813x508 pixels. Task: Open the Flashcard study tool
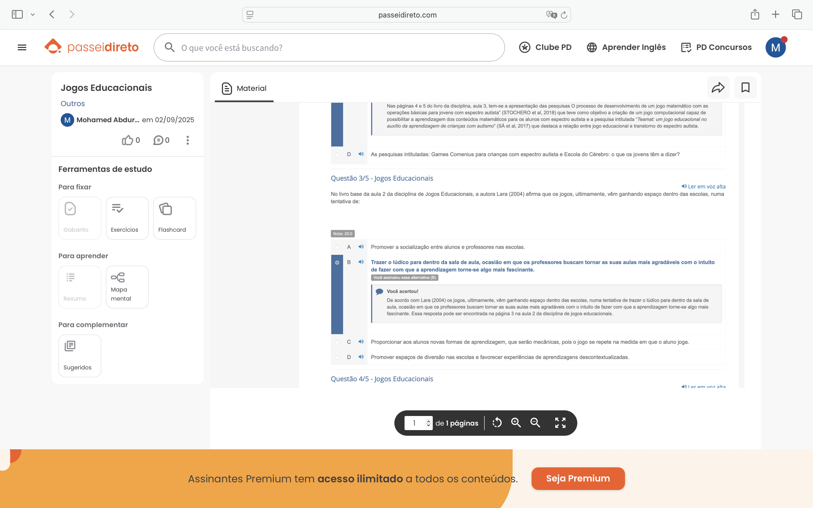[174, 218]
